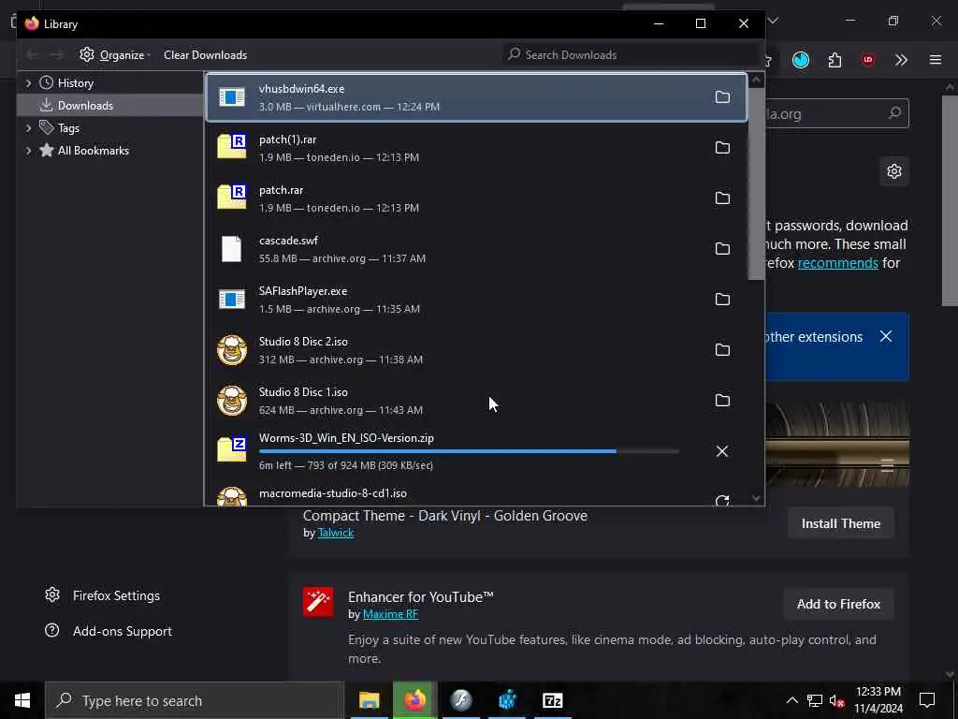Open Firefox extensions puzzle-piece icon
958x719 pixels.
835,60
